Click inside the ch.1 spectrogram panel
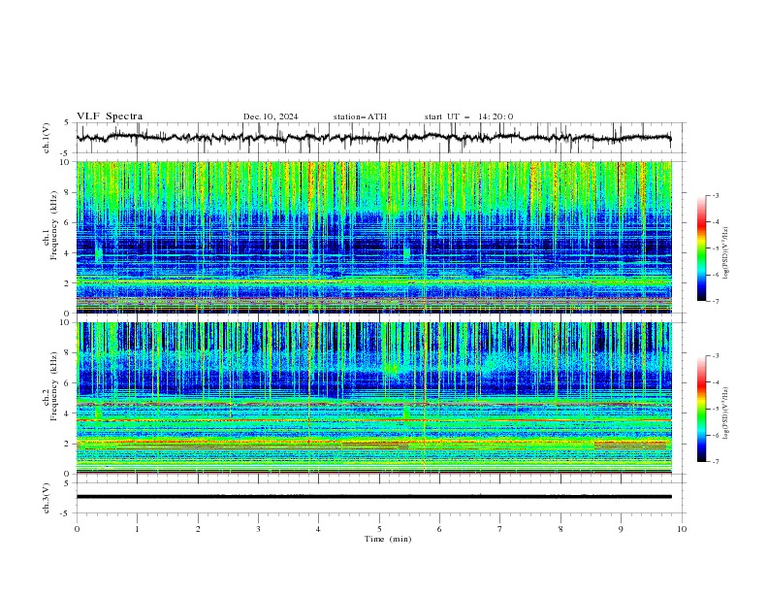 [374, 237]
